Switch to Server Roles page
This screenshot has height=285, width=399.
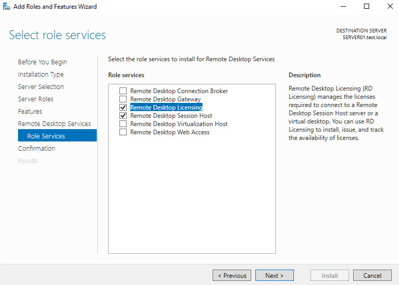tap(36, 99)
